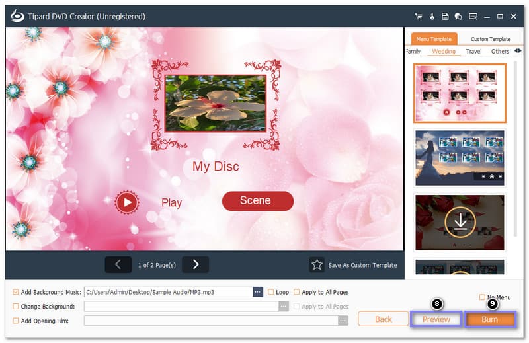
Task: Click the hibiscus flower video thumbnail frame
Action: coord(216,103)
